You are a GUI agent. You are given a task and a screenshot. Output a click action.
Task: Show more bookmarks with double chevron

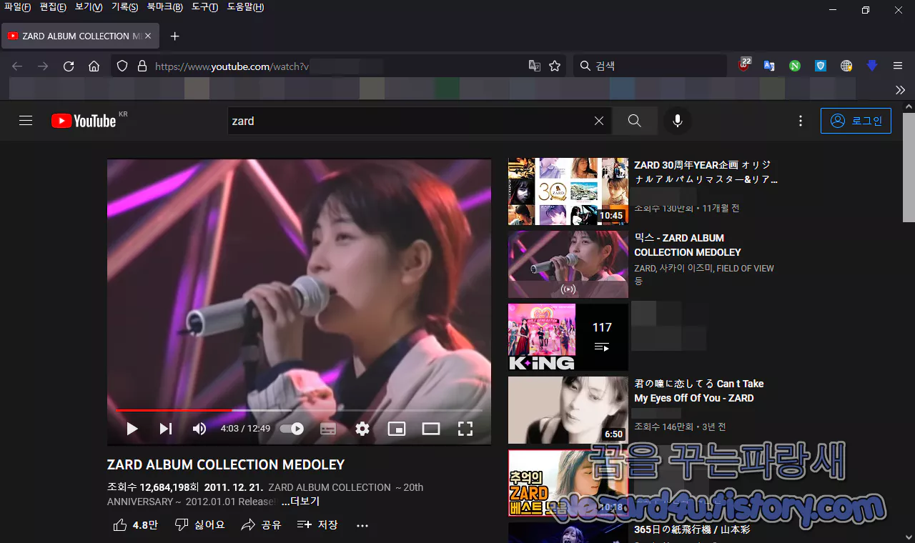pos(900,89)
